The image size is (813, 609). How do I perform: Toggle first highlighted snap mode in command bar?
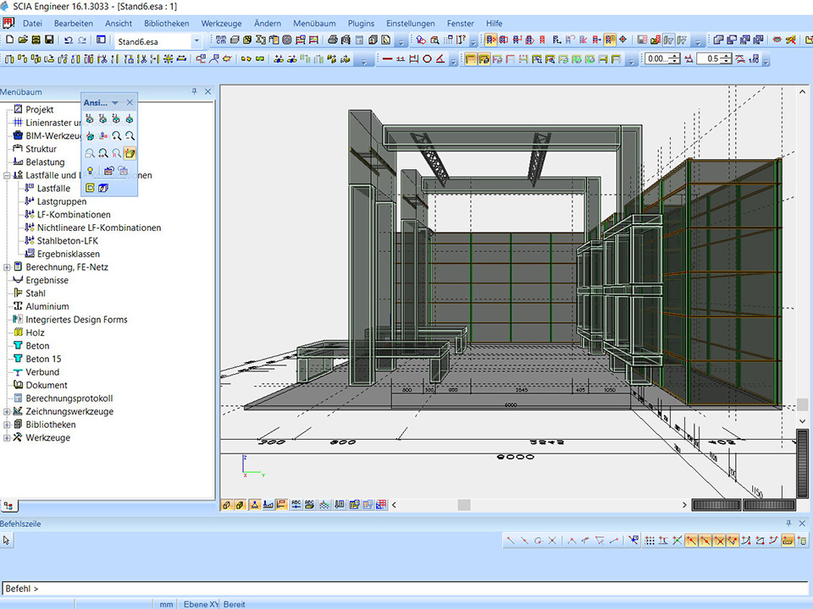pos(692,540)
